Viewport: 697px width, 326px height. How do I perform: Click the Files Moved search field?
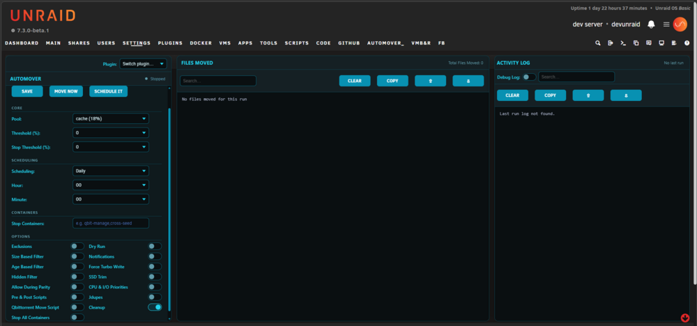tap(218, 81)
